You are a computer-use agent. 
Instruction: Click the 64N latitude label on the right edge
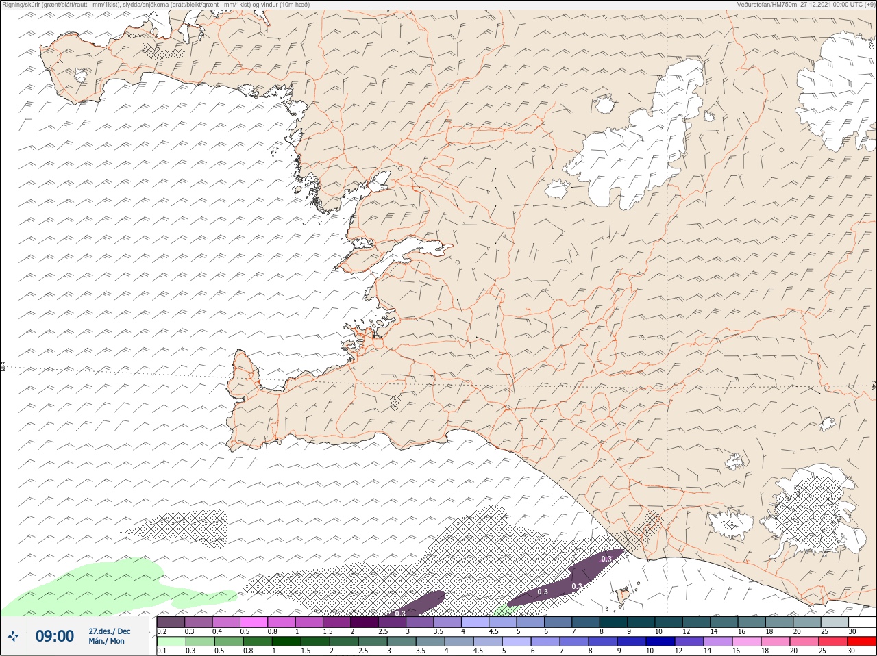(873, 386)
